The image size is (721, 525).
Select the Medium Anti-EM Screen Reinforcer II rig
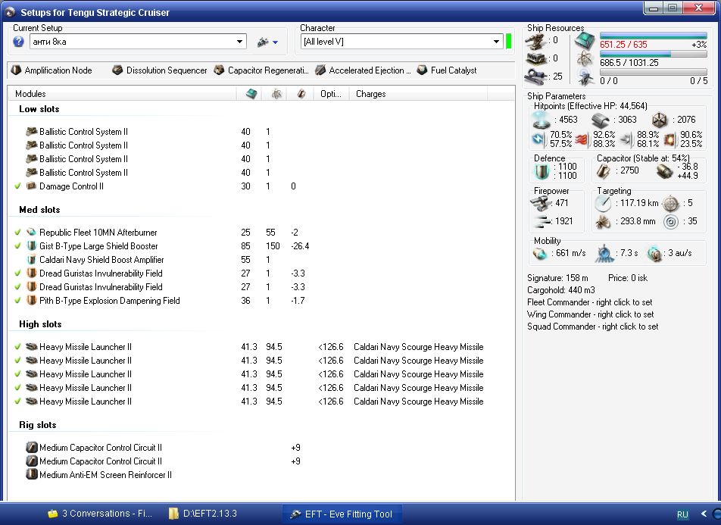coord(261,475)
